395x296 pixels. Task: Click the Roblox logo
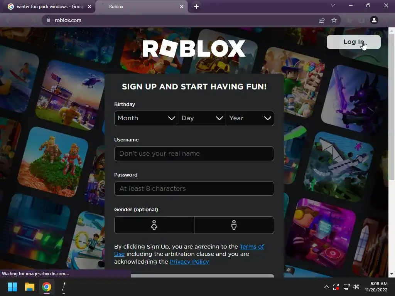tap(194, 48)
